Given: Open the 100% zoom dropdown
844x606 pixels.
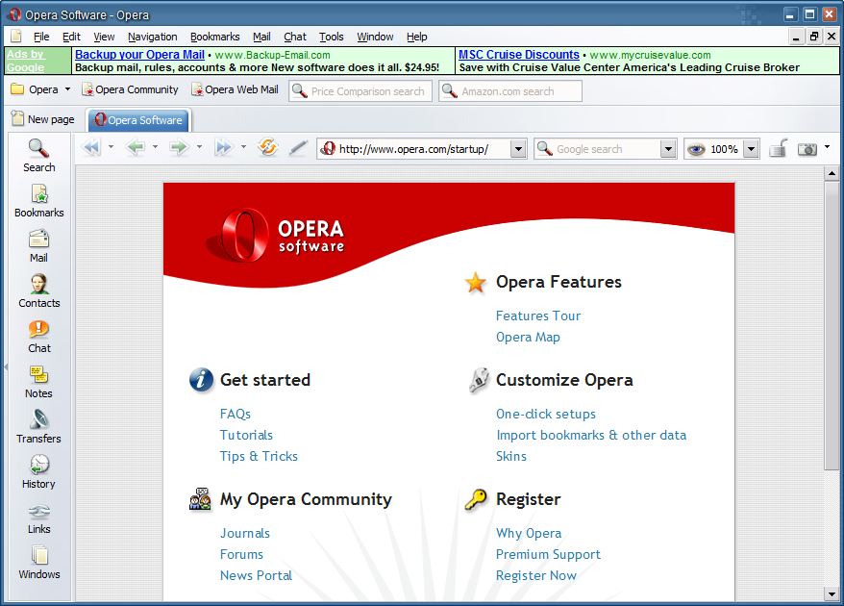Looking at the screenshot, I should coord(752,149).
